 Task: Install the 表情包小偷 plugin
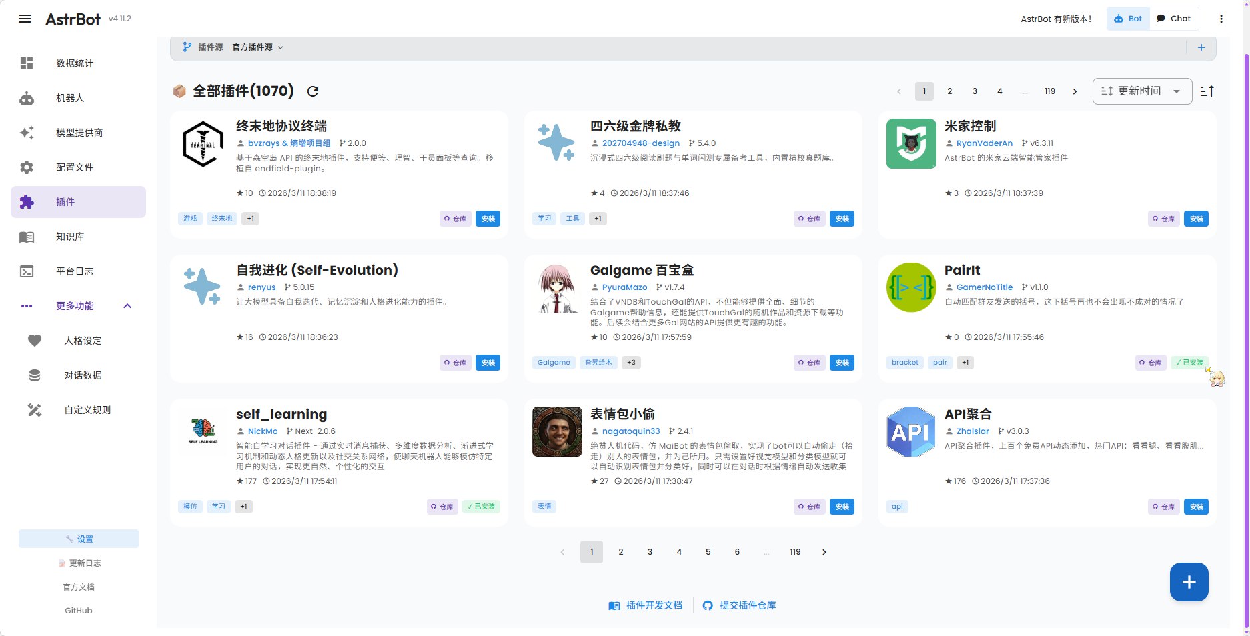842,507
